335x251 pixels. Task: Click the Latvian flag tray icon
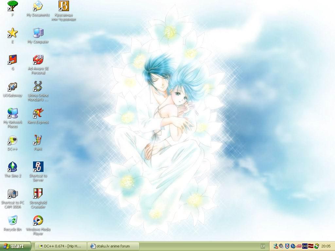(311, 246)
